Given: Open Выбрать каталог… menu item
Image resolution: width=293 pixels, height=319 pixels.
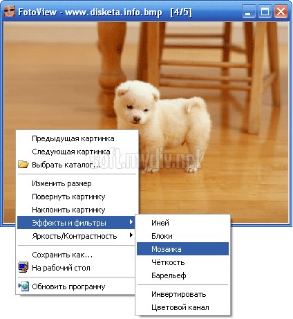Looking at the screenshot, I should (x=76, y=165).
